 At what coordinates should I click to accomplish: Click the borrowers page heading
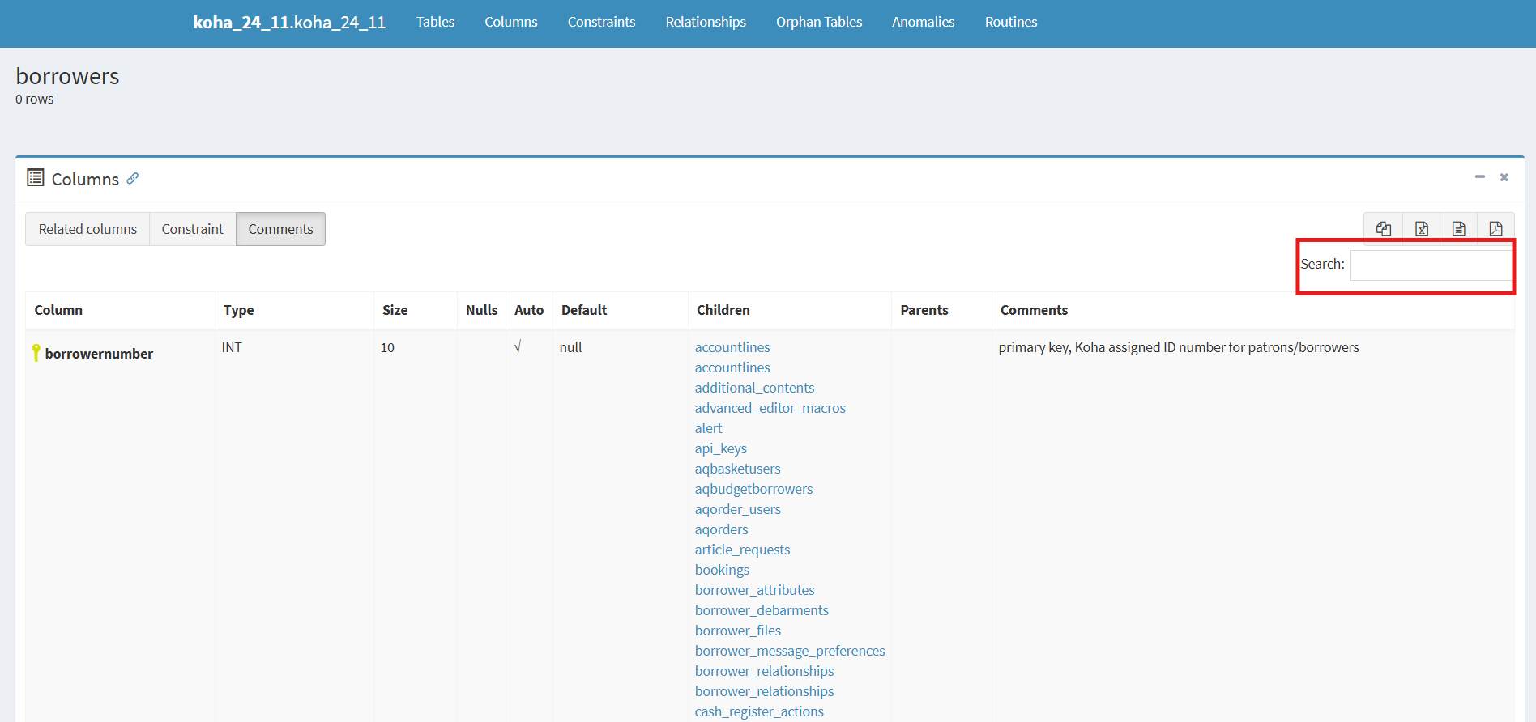click(67, 76)
